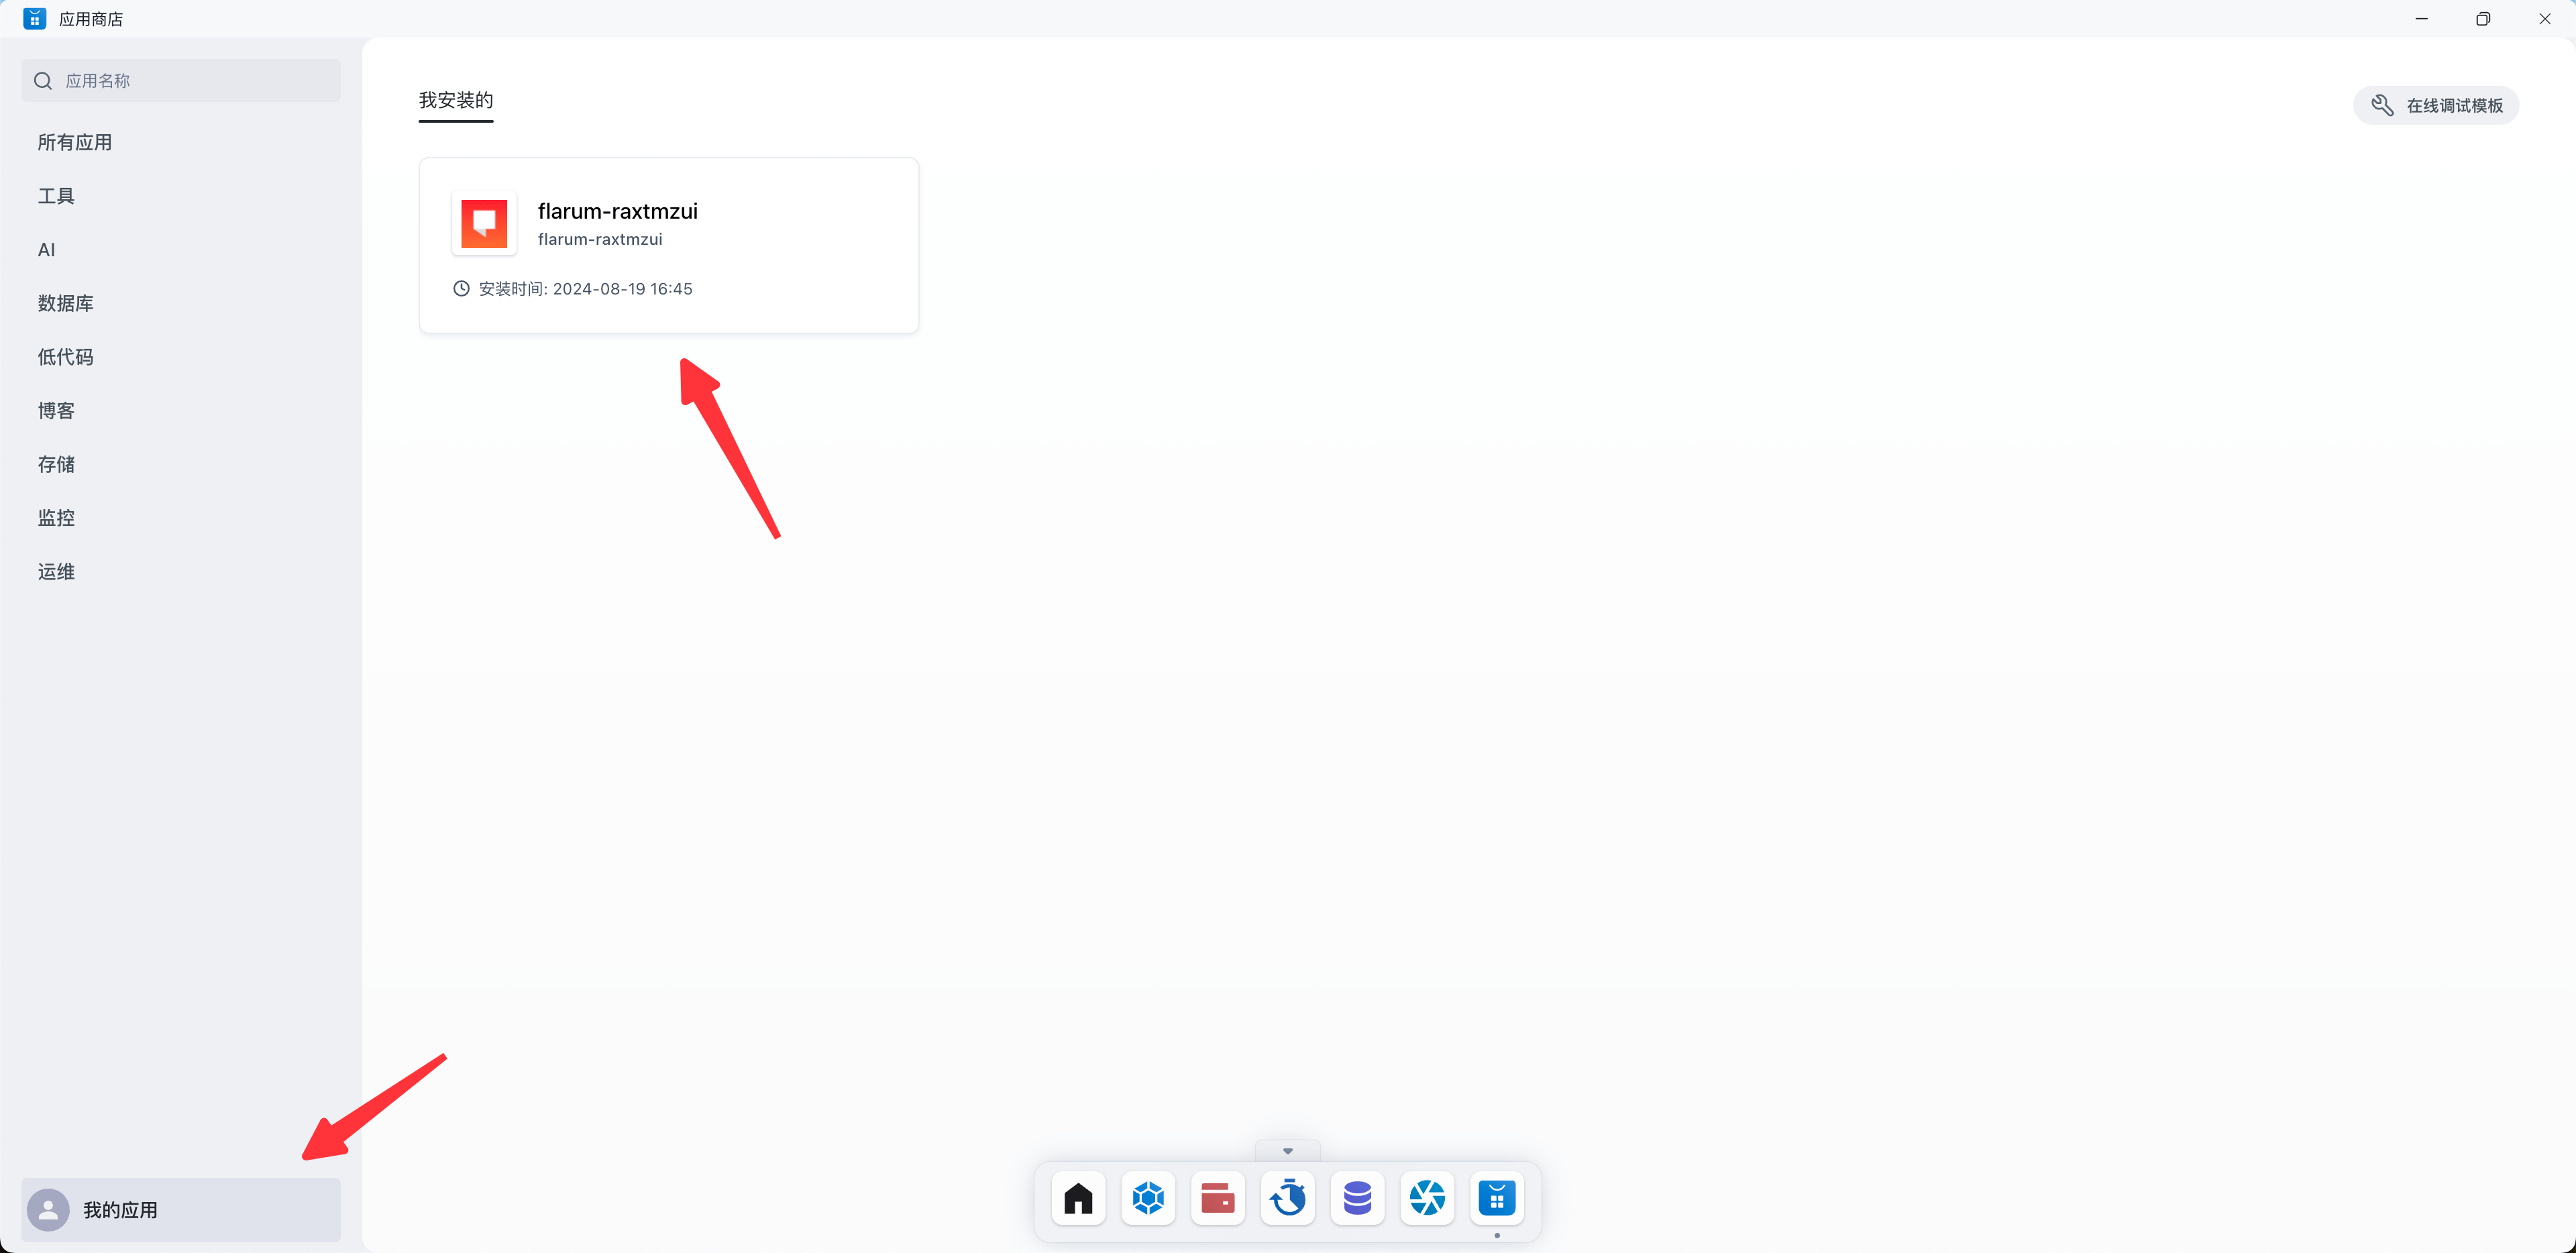Click the user avatar icon beside 我的应用
Image resolution: width=2576 pixels, height=1253 pixels.
coord(48,1210)
